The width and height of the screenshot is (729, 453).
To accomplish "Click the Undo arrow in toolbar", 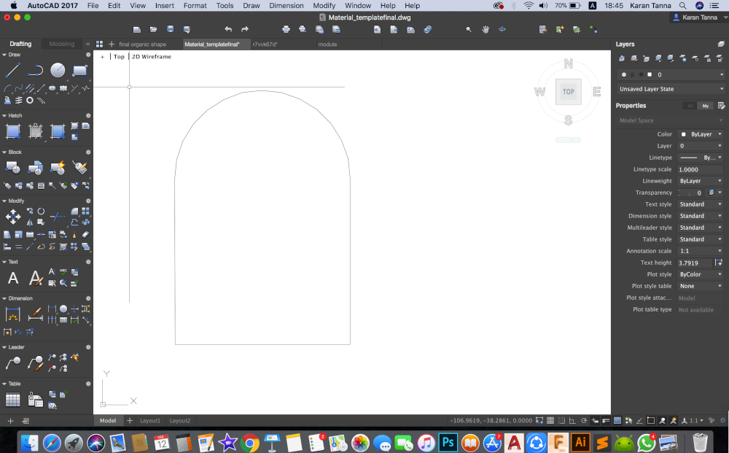I will click(228, 29).
